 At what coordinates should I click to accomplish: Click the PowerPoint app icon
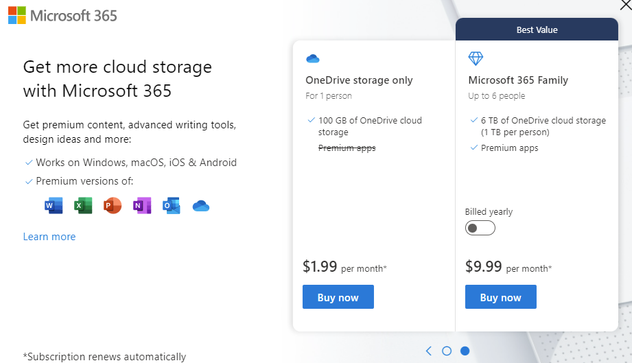pyautogui.click(x=113, y=205)
